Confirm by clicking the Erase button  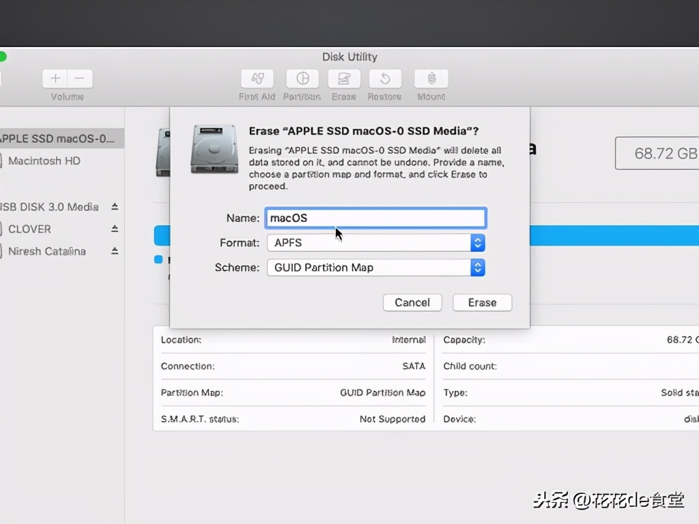pos(482,302)
